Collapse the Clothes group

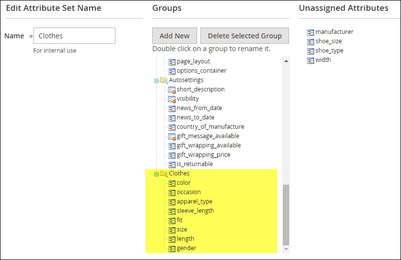coord(157,174)
